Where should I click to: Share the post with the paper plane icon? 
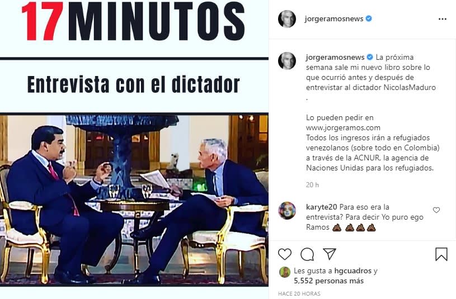(x=330, y=254)
